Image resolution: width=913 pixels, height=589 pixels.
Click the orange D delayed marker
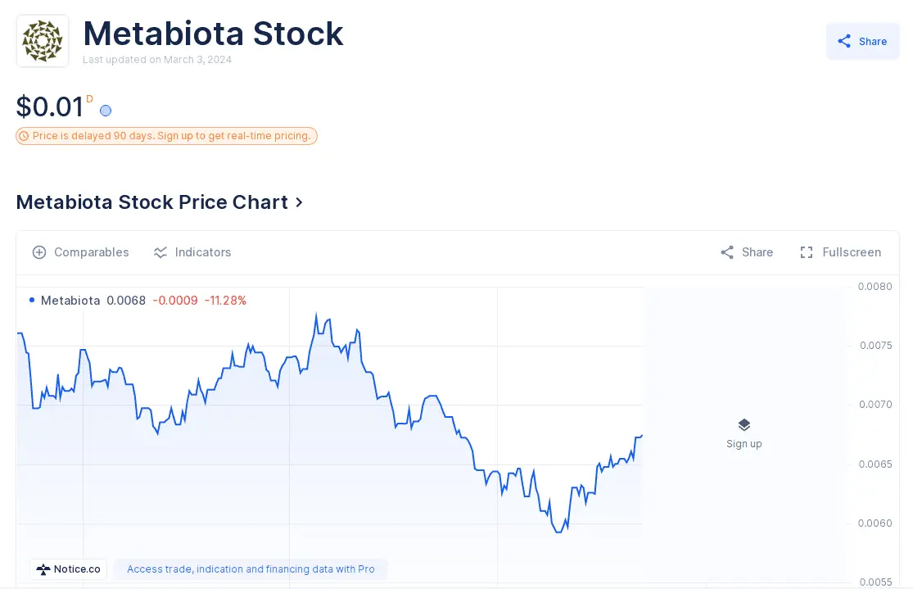(x=90, y=99)
